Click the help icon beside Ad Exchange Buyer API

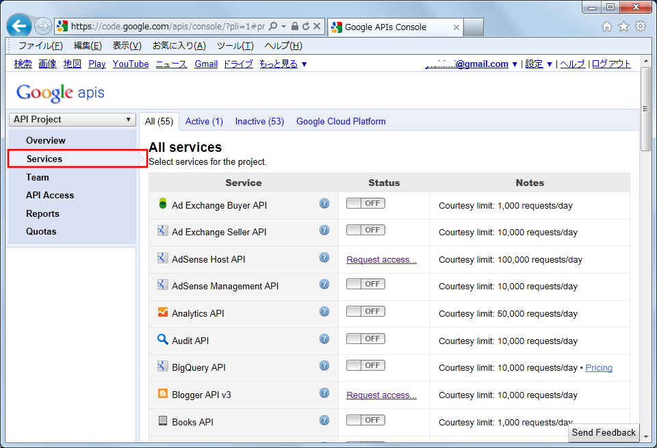point(324,204)
